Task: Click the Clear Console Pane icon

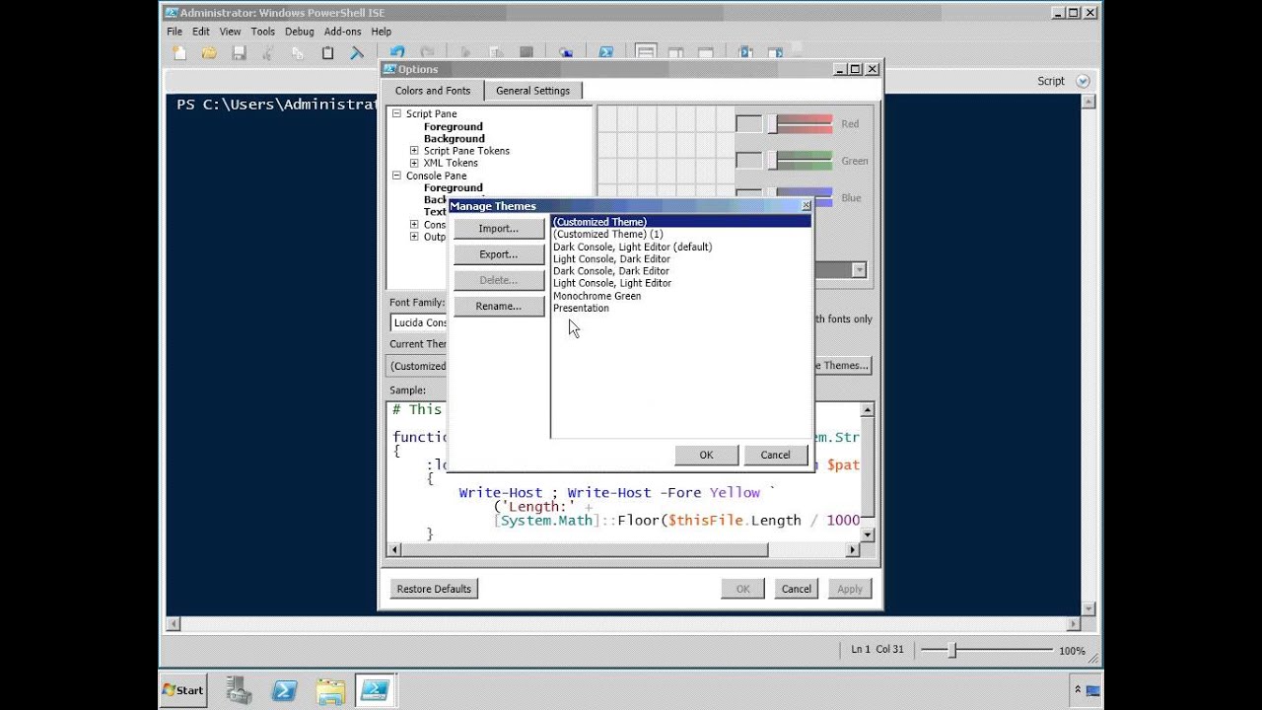Action: point(357,53)
